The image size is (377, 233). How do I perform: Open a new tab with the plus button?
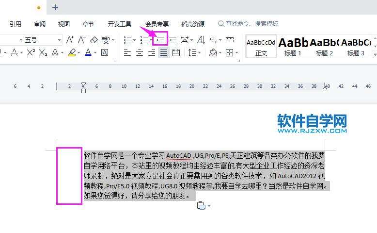click(55, 7)
